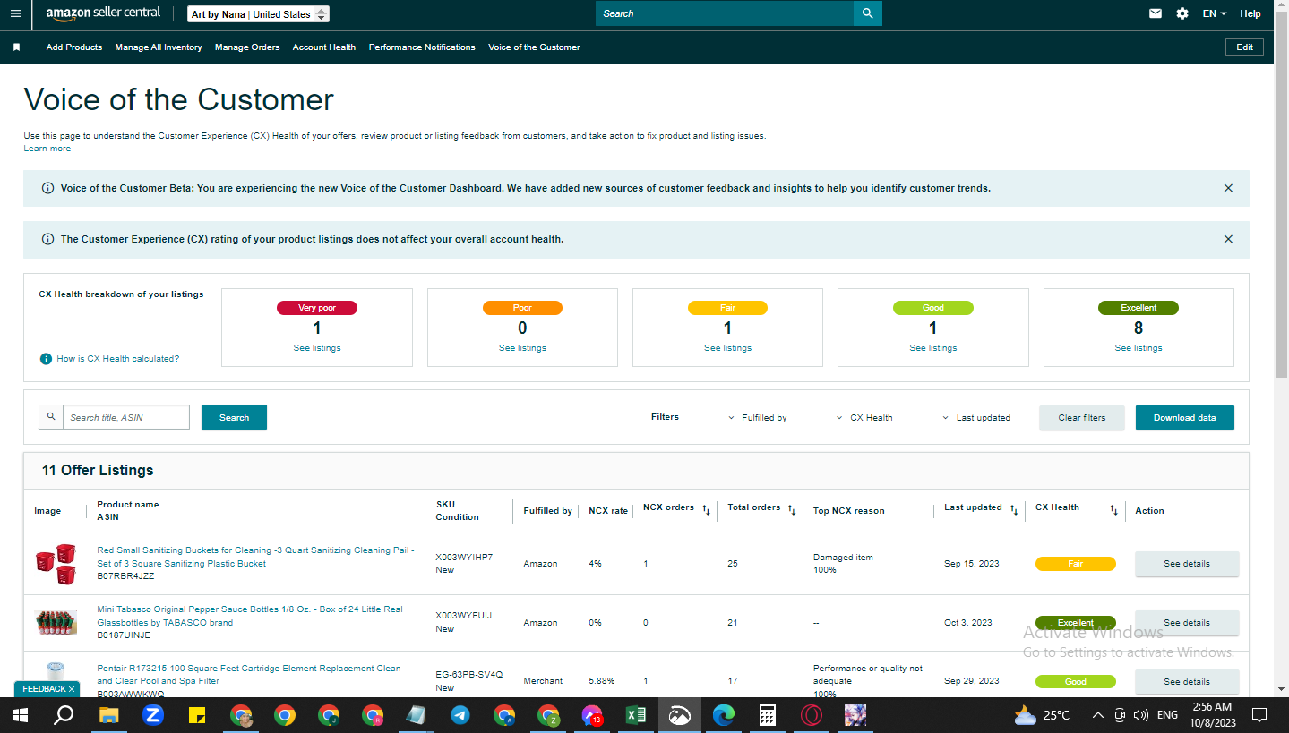Sort by Total orders column arrows
Screen dimensions: 1289x733
tap(792, 510)
